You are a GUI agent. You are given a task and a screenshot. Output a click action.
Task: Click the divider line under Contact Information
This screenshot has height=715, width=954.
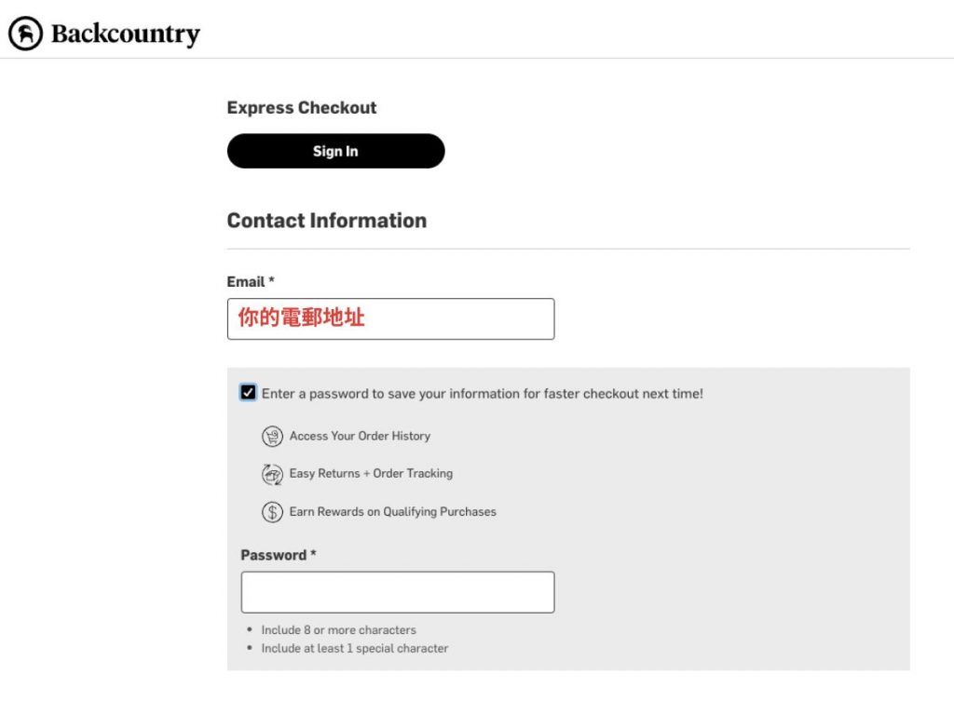point(568,249)
